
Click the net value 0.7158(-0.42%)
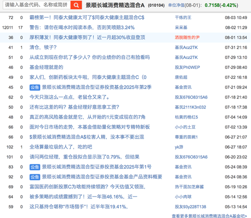(221, 5)
